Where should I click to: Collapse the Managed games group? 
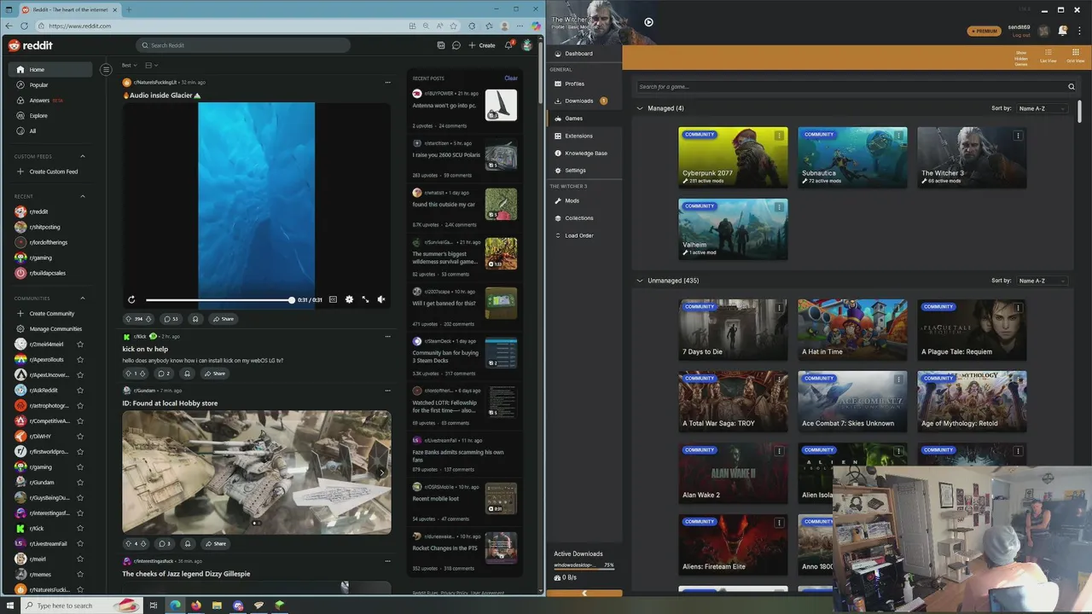tap(640, 108)
